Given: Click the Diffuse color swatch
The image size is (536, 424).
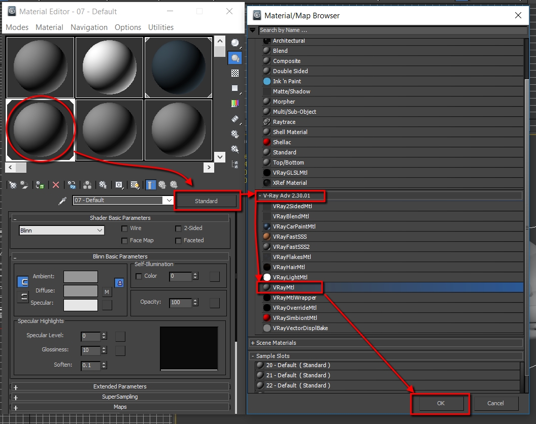Looking at the screenshot, I should [81, 291].
